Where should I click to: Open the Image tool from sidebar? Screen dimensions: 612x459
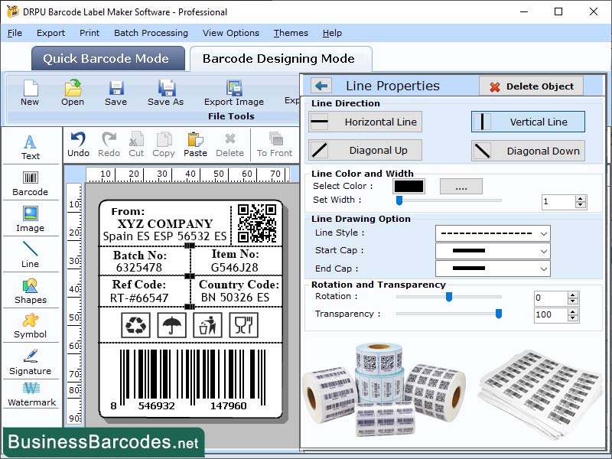pos(31,220)
